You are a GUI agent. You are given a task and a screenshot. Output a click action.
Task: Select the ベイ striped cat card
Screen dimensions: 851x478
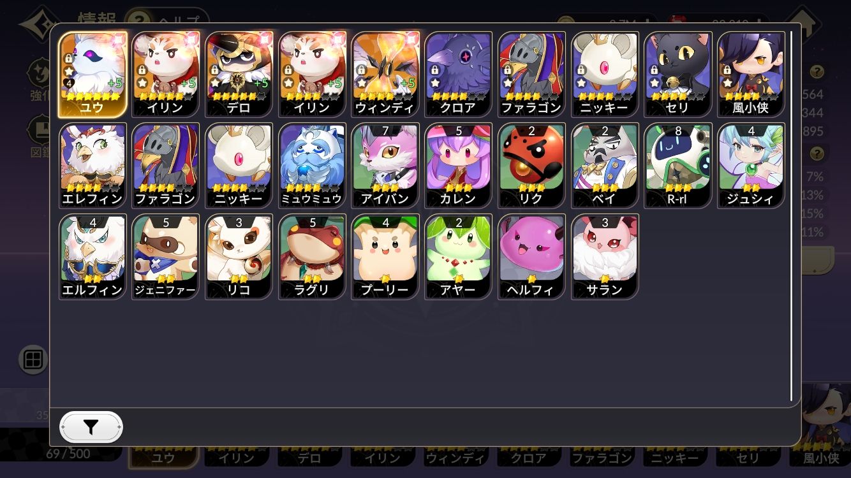coord(605,166)
